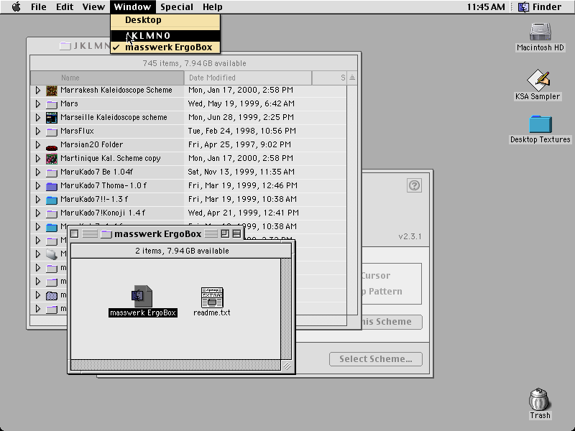Sort list by Date Modified column
575x431 pixels.
point(248,78)
